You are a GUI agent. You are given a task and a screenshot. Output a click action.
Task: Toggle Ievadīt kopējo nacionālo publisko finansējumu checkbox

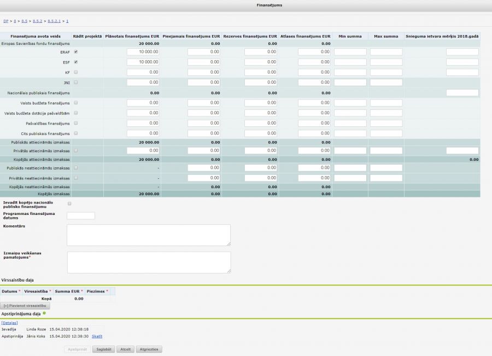69,203
